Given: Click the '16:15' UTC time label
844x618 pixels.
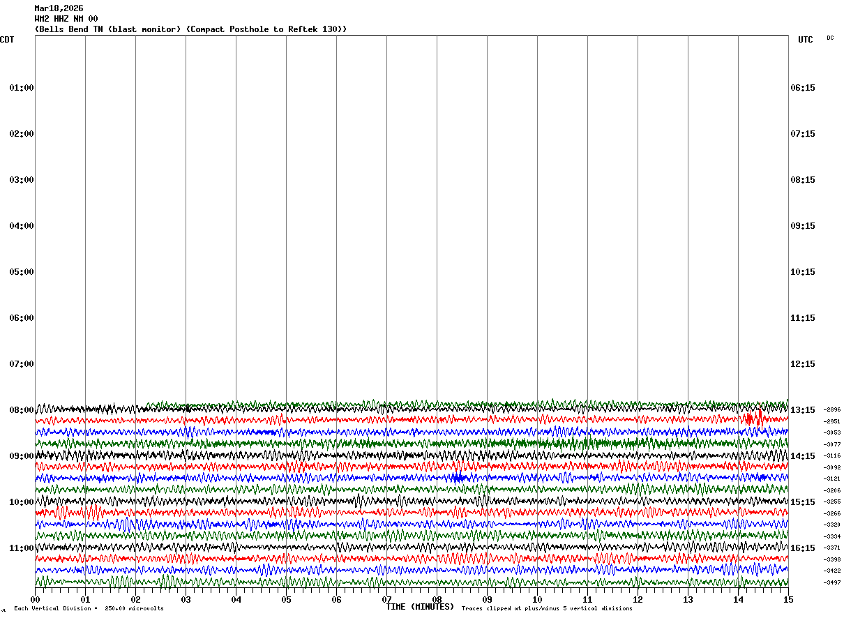Looking at the screenshot, I should click(802, 548).
